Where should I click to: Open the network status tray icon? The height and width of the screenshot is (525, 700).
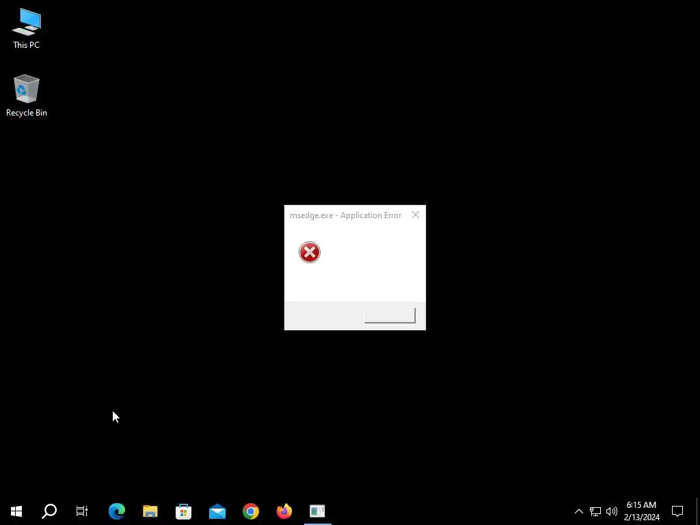coord(595,511)
